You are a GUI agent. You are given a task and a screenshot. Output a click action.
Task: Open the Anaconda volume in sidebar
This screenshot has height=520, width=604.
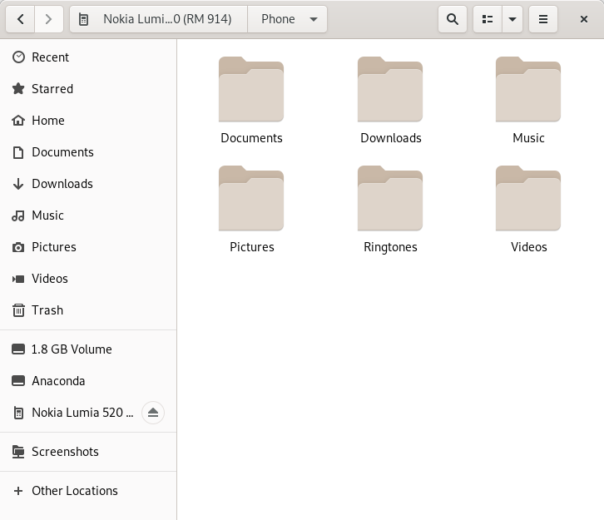58,381
